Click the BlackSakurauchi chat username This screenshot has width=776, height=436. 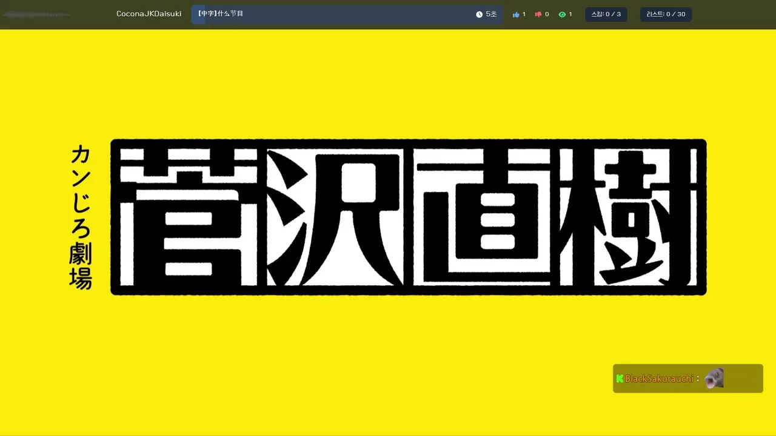coord(660,378)
